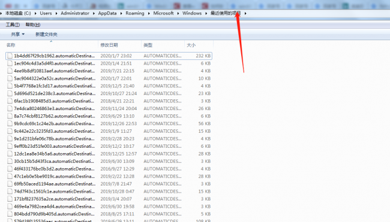Select the file icon of 171bf8237635a2ce
This screenshot has width=390, height=222.
click(10, 199)
